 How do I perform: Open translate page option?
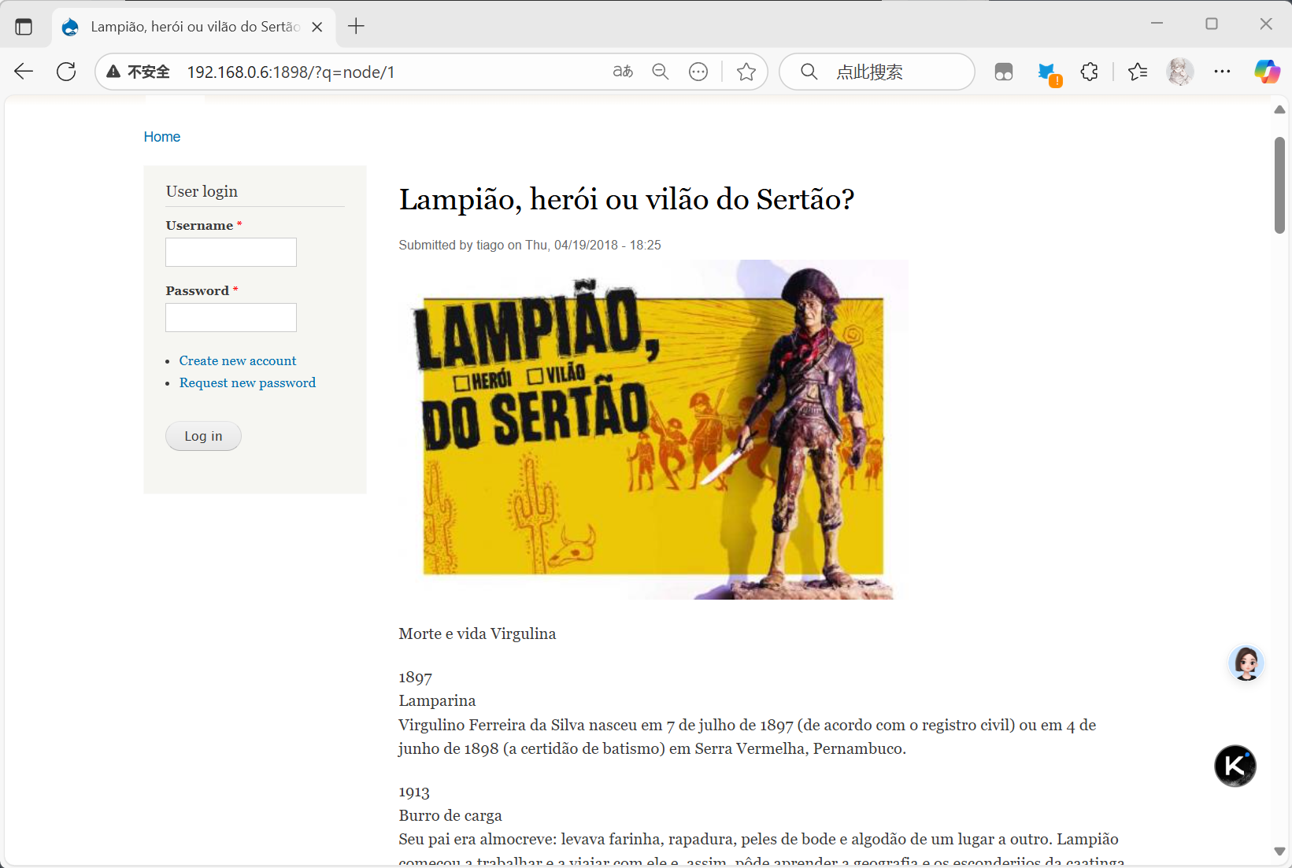tap(623, 72)
